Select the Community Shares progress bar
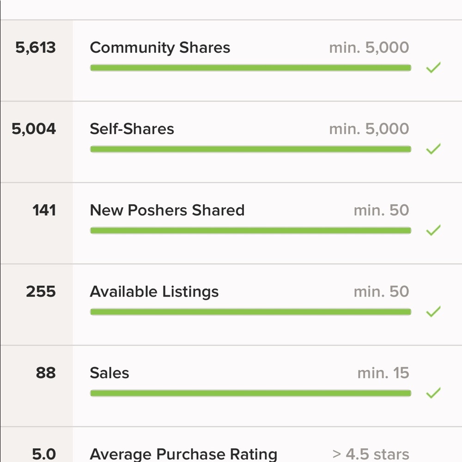The height and width of the screenshot is (462, 462). pos(251,68)
